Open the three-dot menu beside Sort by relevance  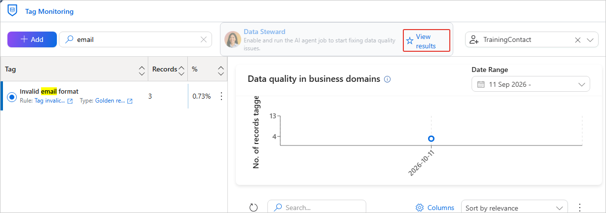pyautogui.click(x=580, y=208)
